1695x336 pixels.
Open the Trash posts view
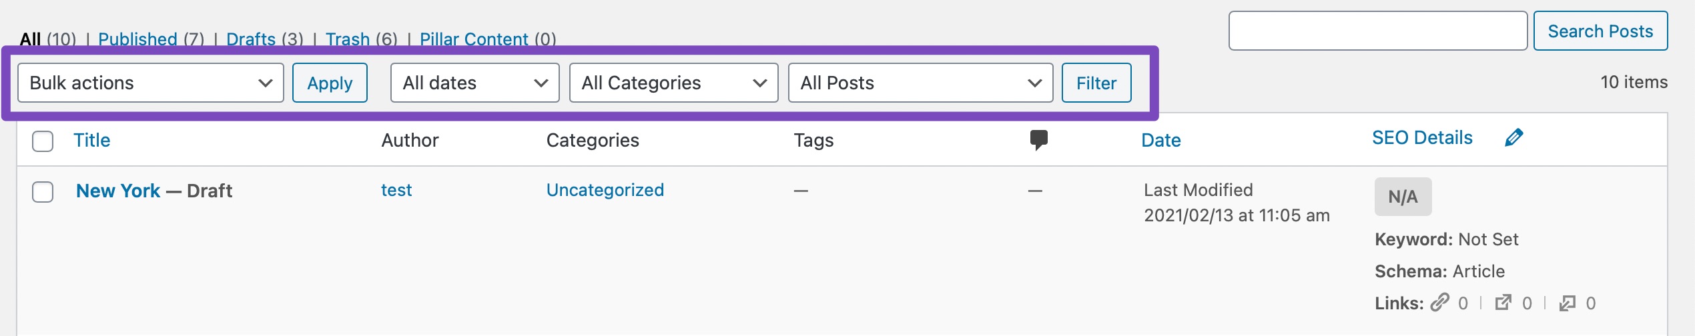click(x=348, y=39)
